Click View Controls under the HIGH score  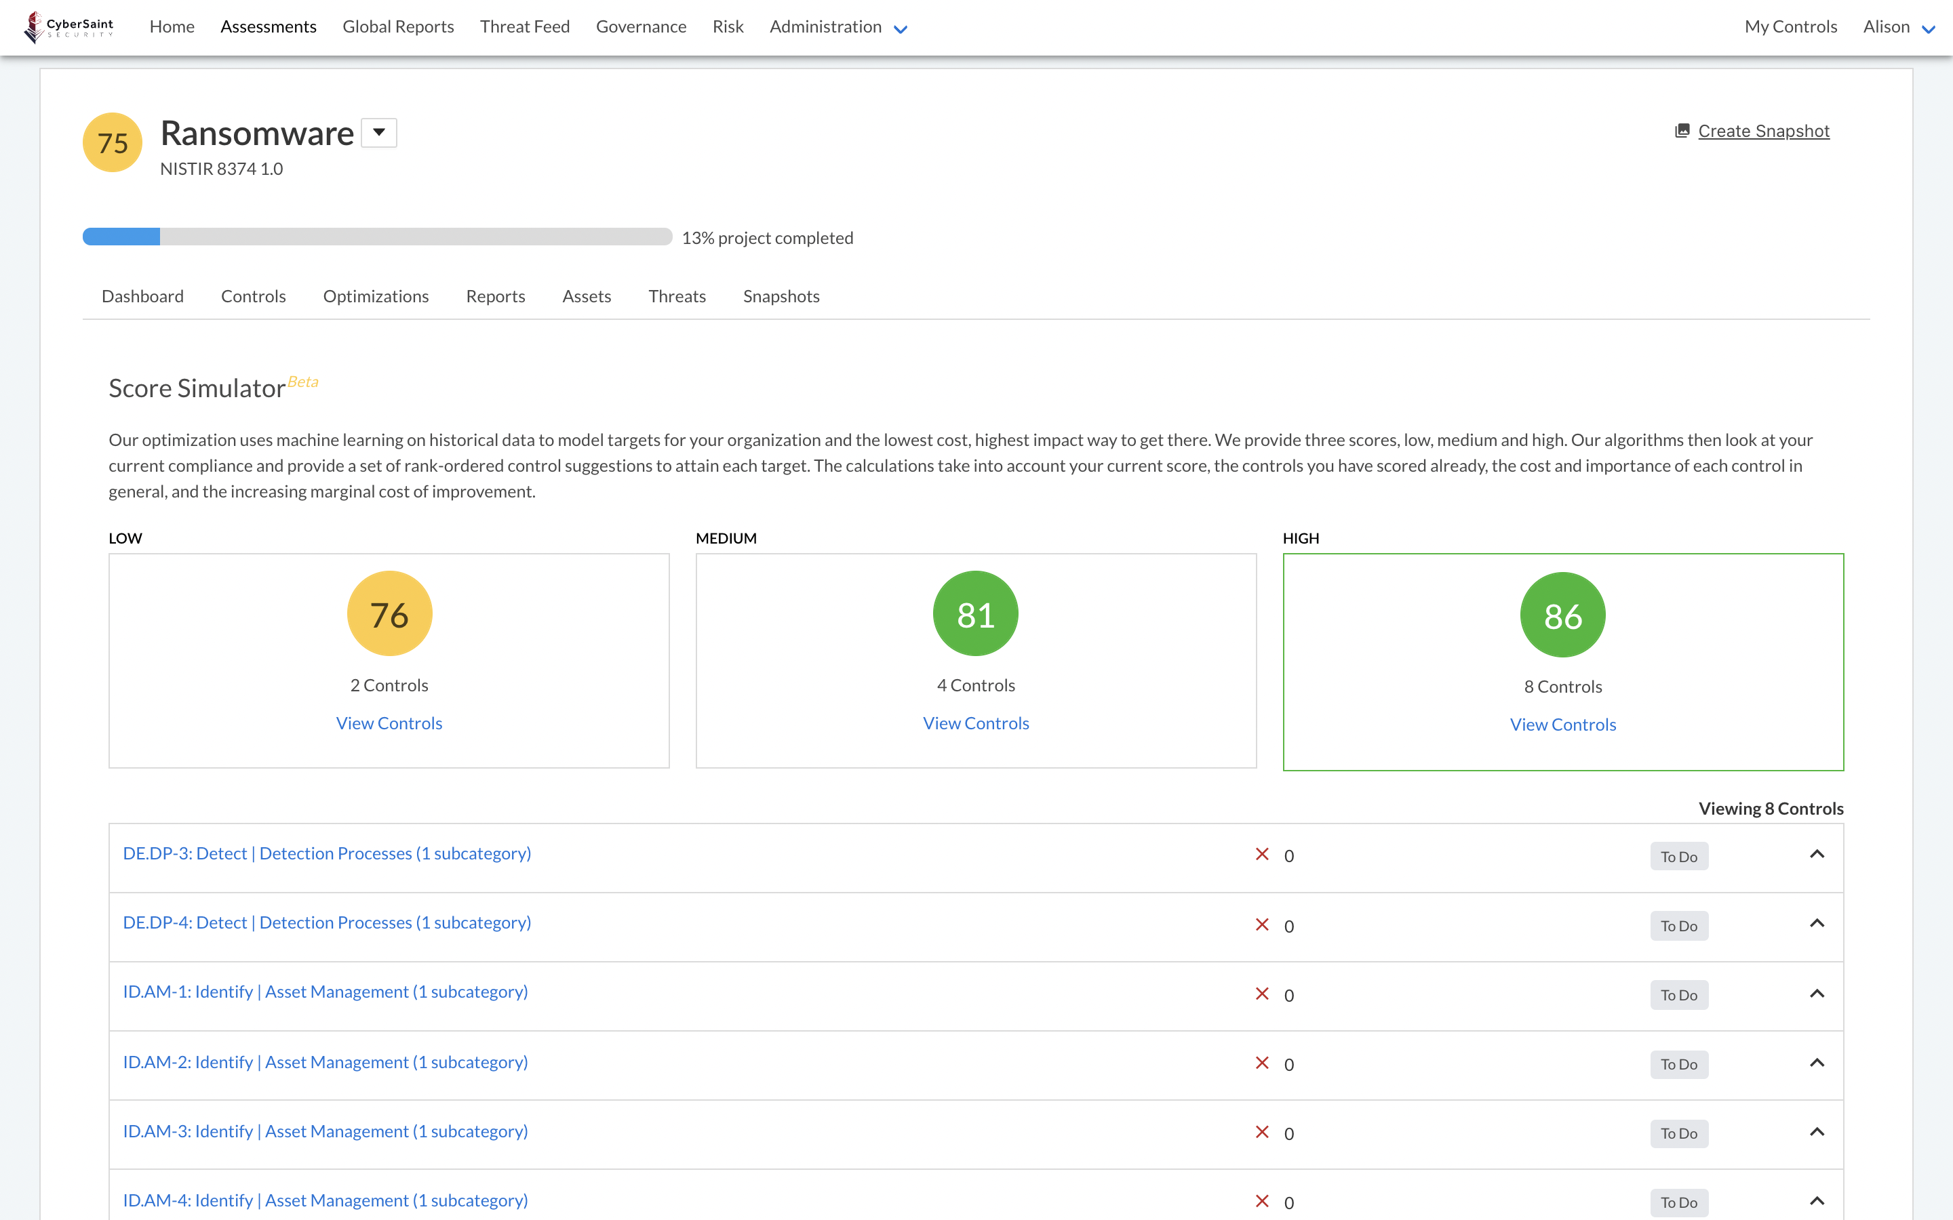1563,725
